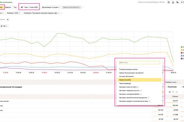
Task: Toggle the purple legend checkbox
Action: click(x=181, y=58)
